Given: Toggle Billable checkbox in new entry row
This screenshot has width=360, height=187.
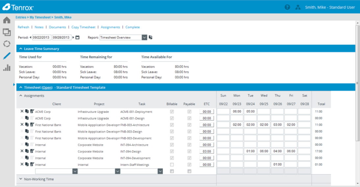Looking at the screenshot, I should point(172,171).
